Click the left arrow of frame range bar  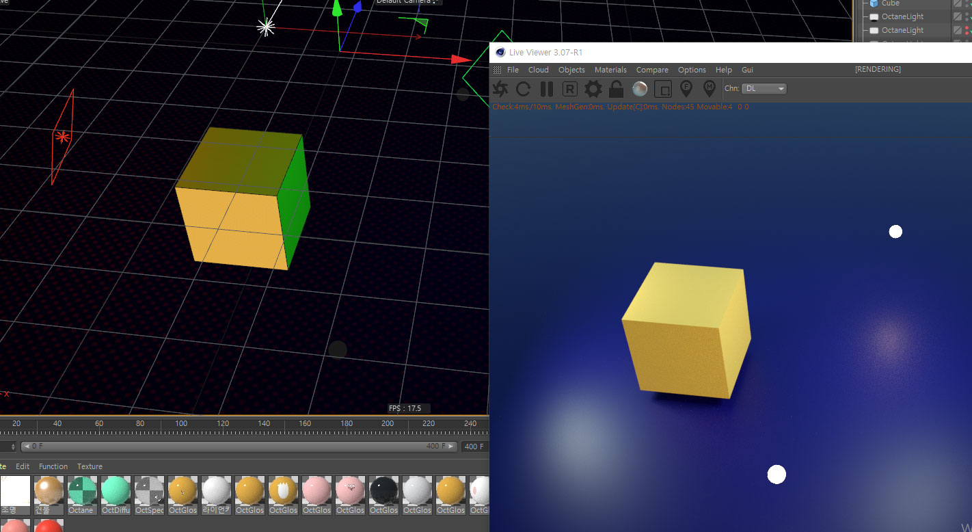pyautogui.click(x=26, y=447)
